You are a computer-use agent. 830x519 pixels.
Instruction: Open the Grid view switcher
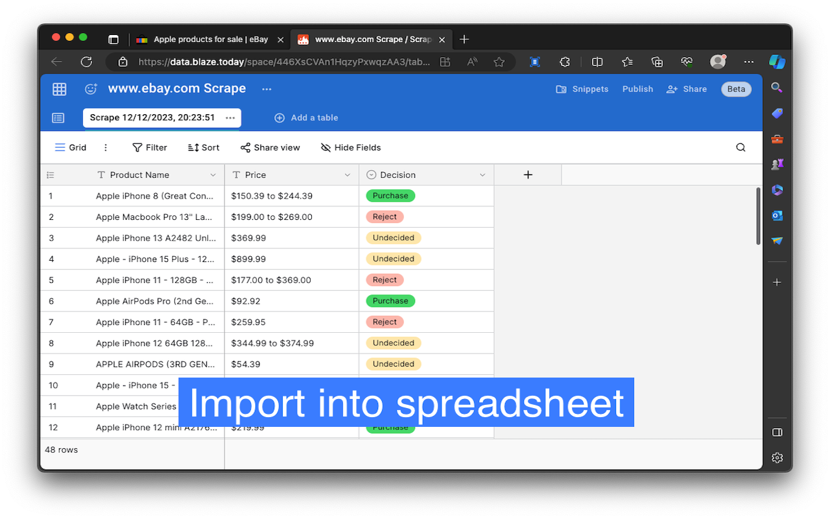tap(70, 147)
